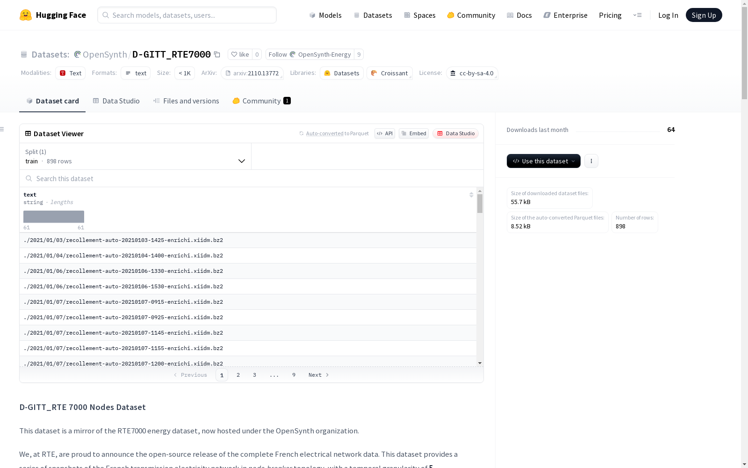
Task: Copy dataset name with the copy icon
Action: click(x=217, y=54)
